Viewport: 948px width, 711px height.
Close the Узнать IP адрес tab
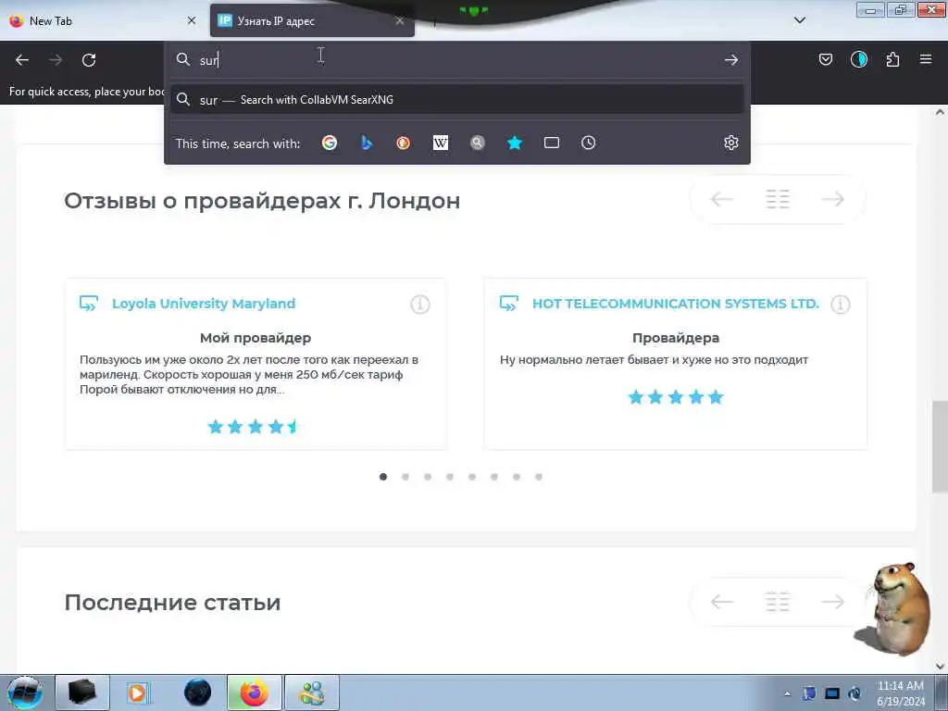tap(400, 20)
